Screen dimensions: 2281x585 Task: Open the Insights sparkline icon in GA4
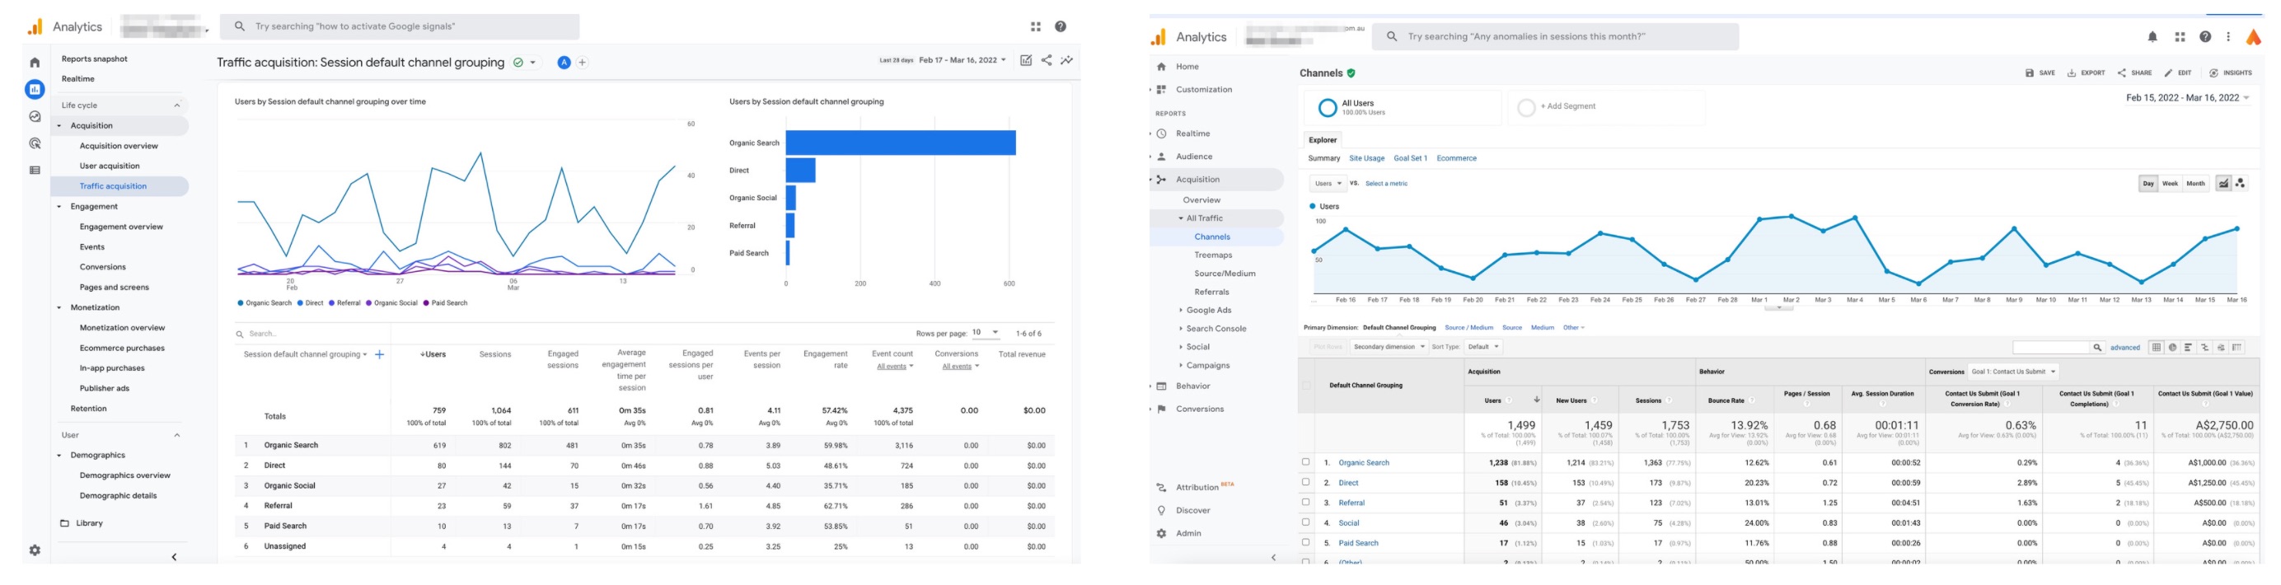click(x=1067, y=60)
